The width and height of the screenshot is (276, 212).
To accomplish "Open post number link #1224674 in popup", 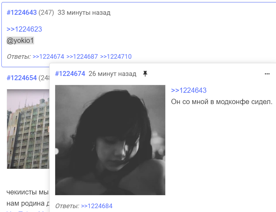I will (x=70, y=74).
